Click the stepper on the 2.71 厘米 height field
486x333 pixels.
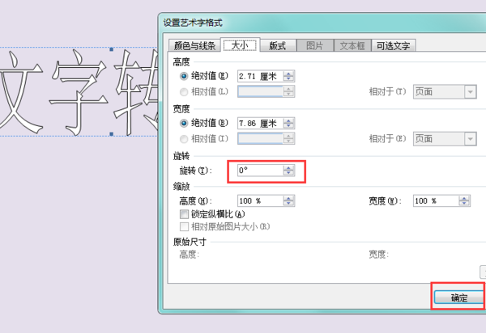288,76
